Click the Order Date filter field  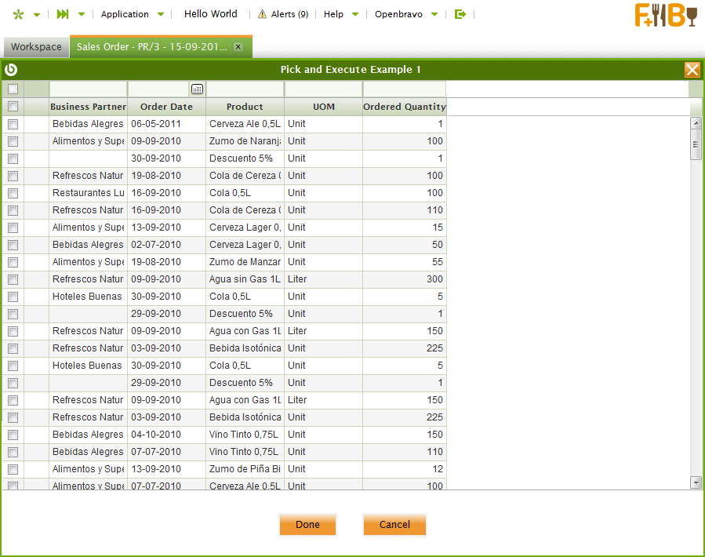(x=159, y=89)
